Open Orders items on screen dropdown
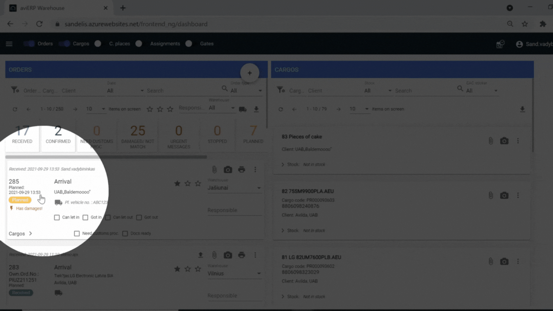Viewport: 553px width, 311px height. [96, 109]
